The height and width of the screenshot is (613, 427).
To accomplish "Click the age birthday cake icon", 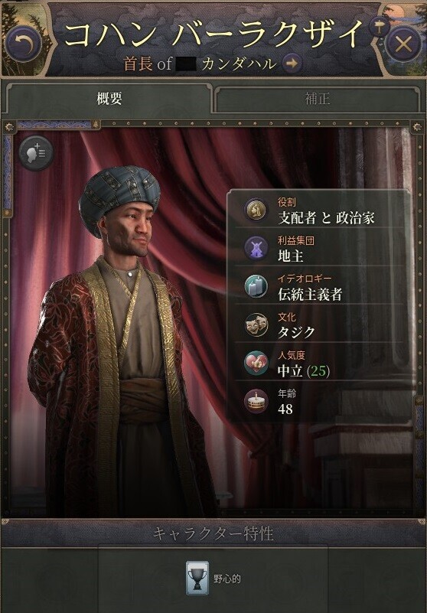I will click(256, 401).
